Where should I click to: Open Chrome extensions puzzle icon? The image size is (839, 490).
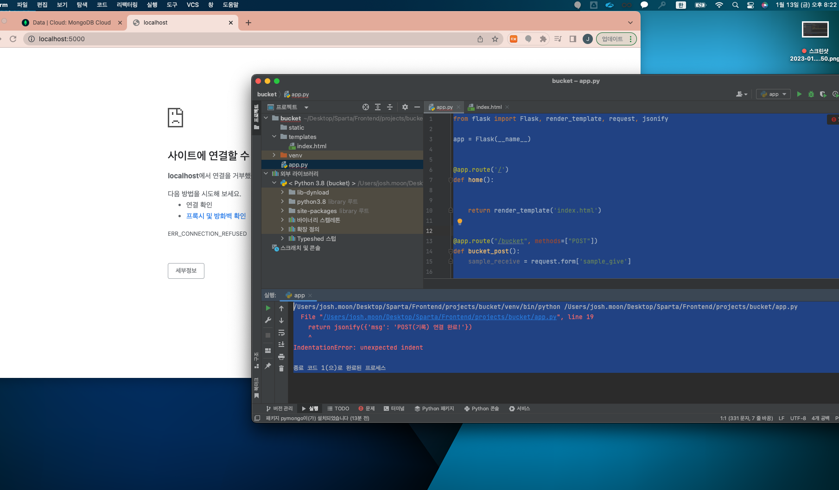pyautogui.click(x=543, y=39)
